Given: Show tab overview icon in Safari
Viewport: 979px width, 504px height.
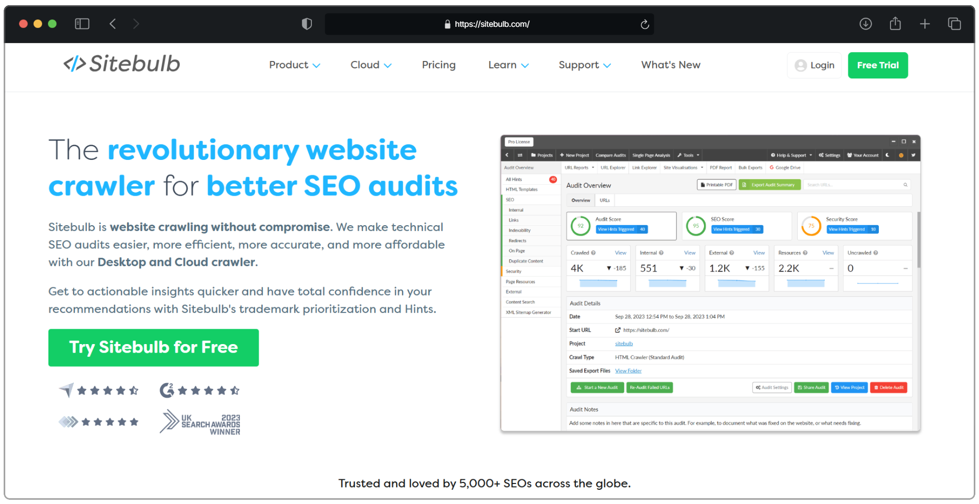Looking at the screenshot, I should coord(954,24).
